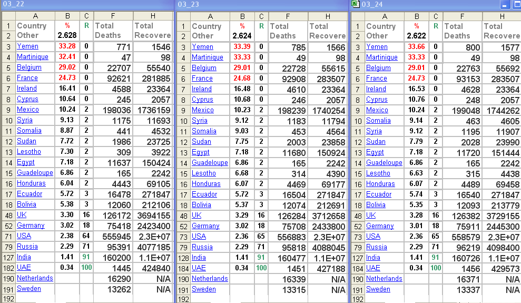Click the 4098400 recovered cell in 03_24
Viewport: 521px width, 303px height.
[x=502, y=247]
